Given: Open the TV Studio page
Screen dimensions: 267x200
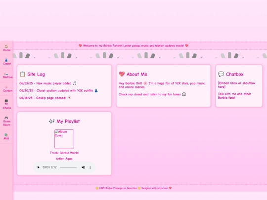Looking at the screenshot, I should pyautogui.click(x=6, y=104).
